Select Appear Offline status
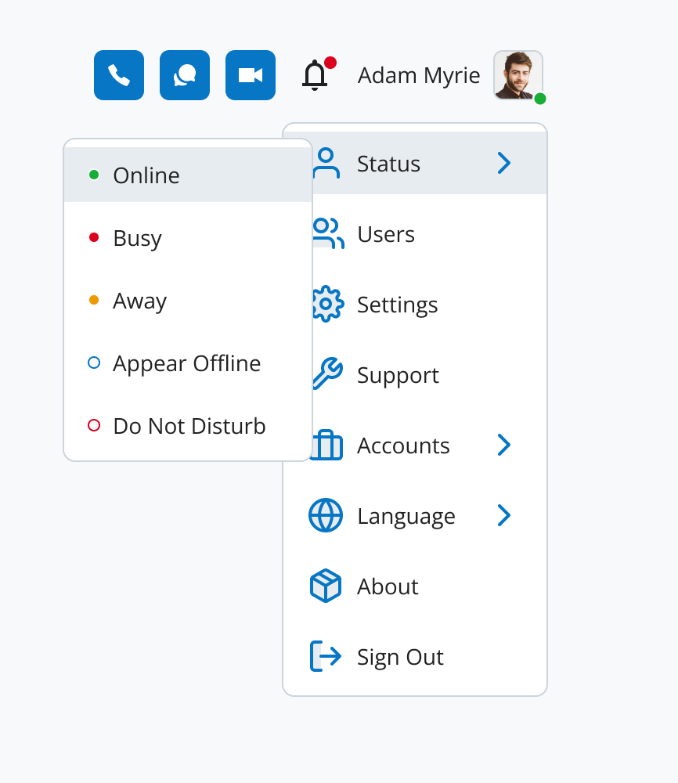This screenshot has width=678, height=783. 186,363
